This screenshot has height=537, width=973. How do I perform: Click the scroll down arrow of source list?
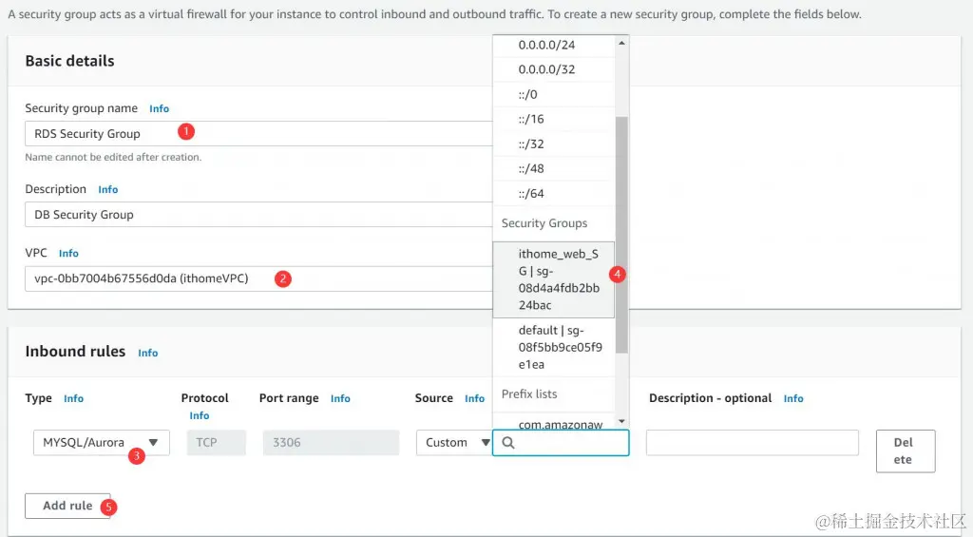(621, 422)
